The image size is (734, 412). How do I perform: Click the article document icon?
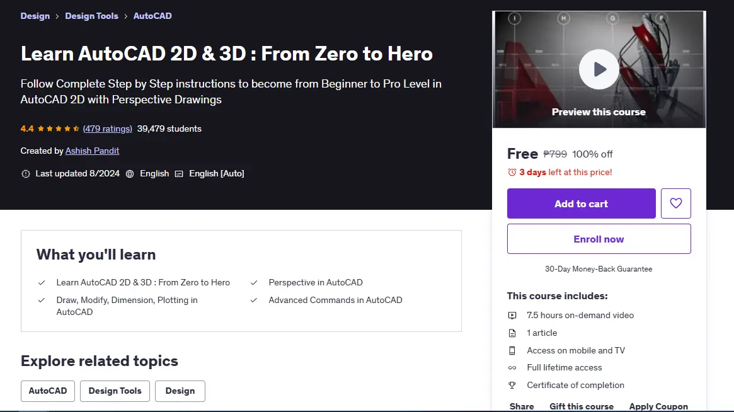tap(512, 333)
